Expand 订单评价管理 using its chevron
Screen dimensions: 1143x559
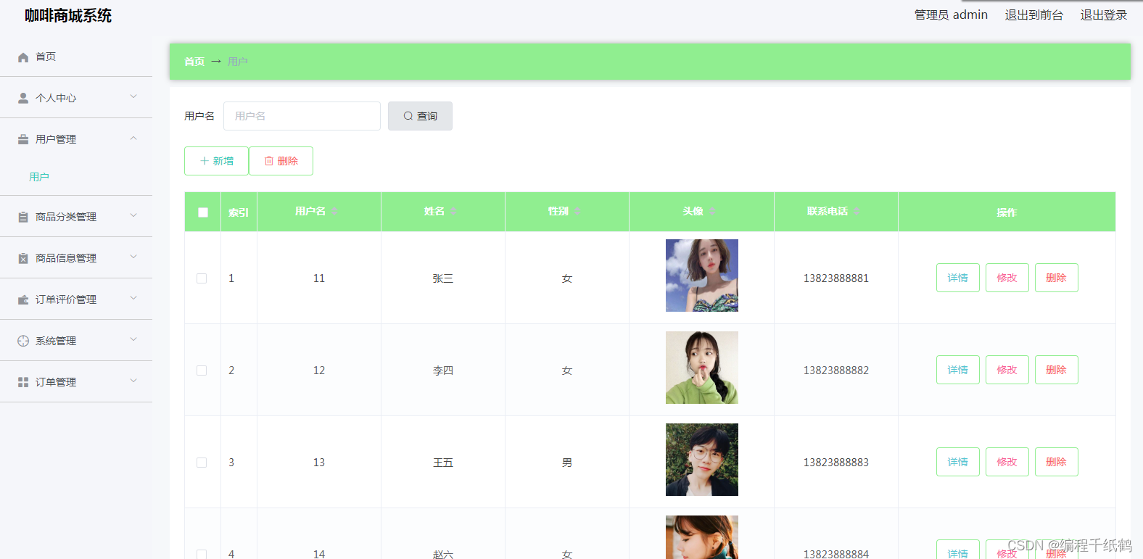point(133,298)
